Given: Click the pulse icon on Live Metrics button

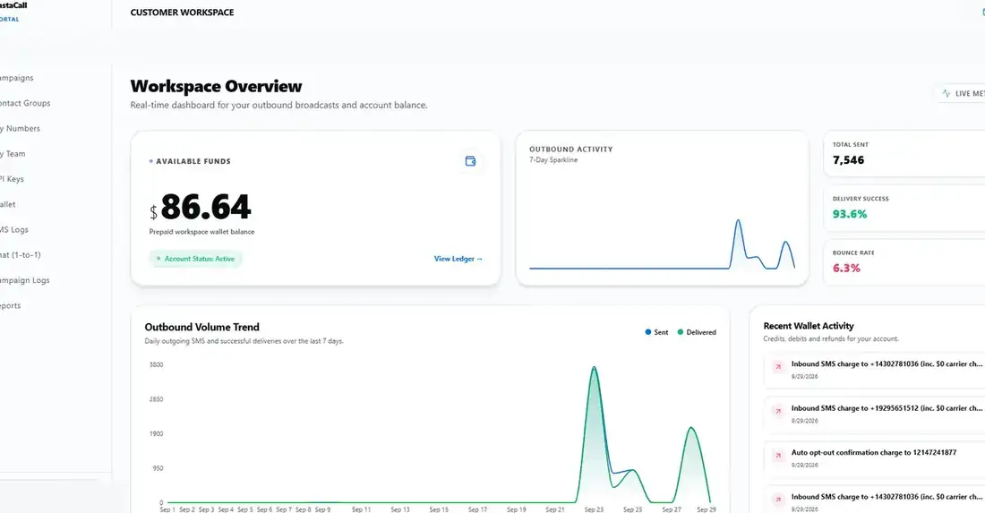Looking at the screenshot, I should (x=946, y=94).
